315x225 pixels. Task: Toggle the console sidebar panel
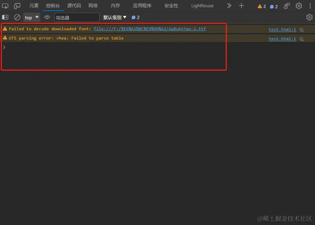[x=5, y=17]
